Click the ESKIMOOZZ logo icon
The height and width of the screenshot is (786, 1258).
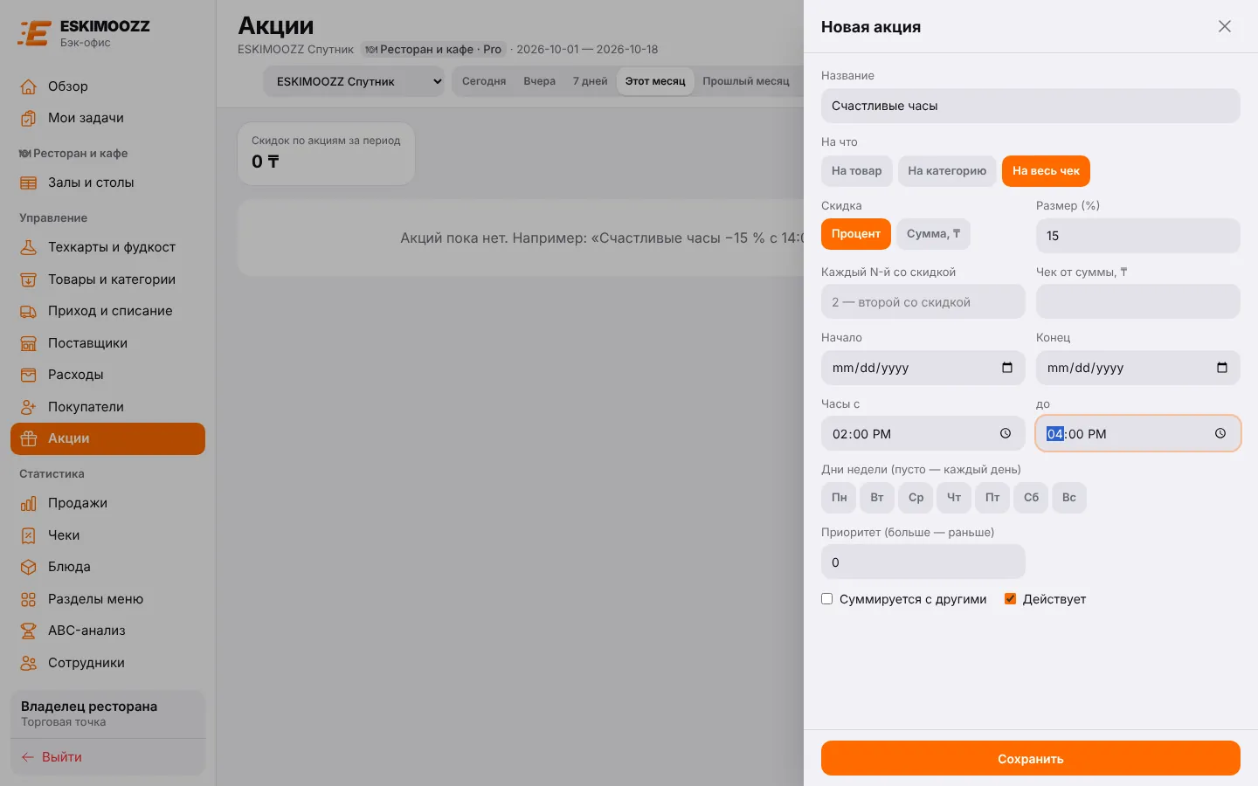(34, 33)
